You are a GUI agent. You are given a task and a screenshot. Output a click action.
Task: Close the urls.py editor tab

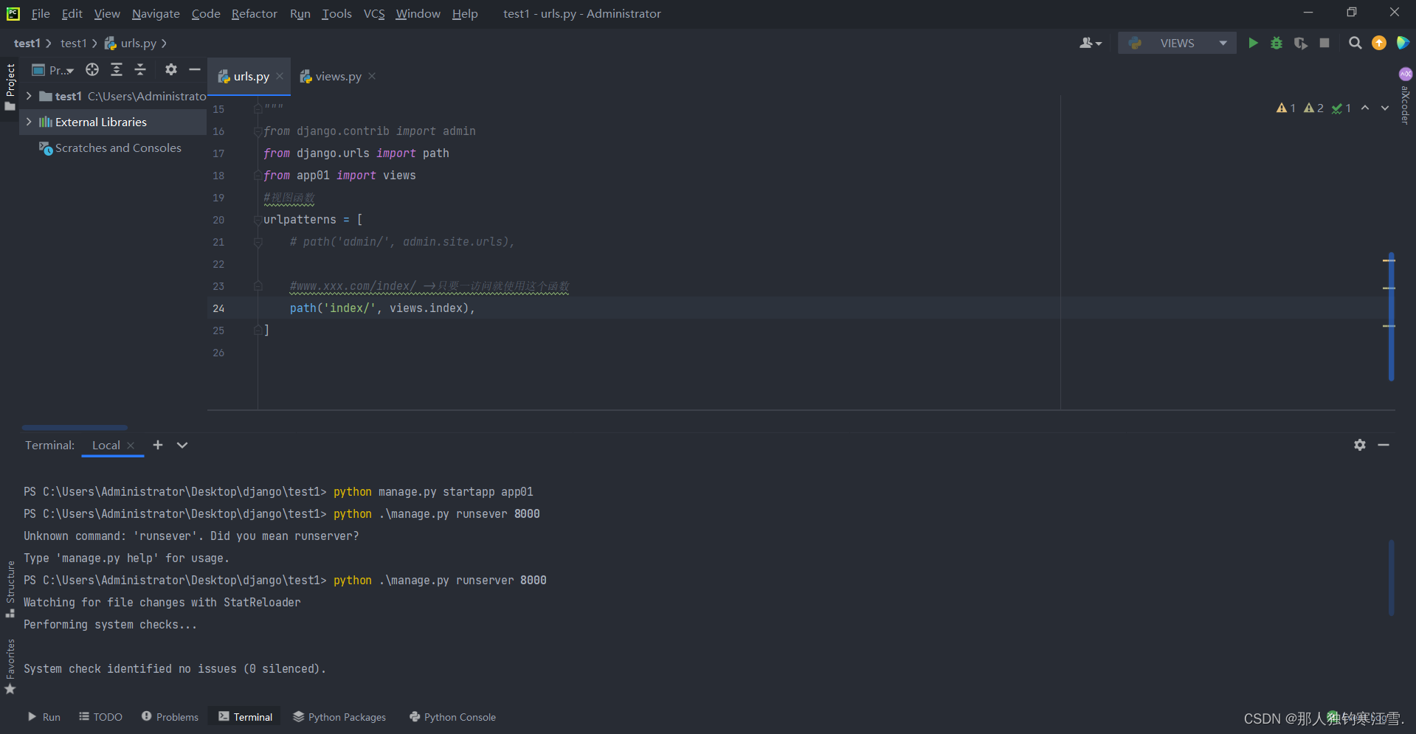click(280, 76)
